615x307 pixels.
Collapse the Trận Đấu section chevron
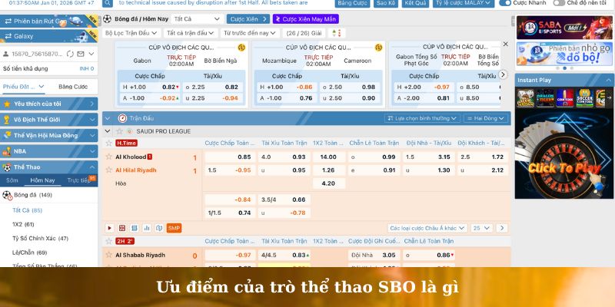tap(108, 118)
